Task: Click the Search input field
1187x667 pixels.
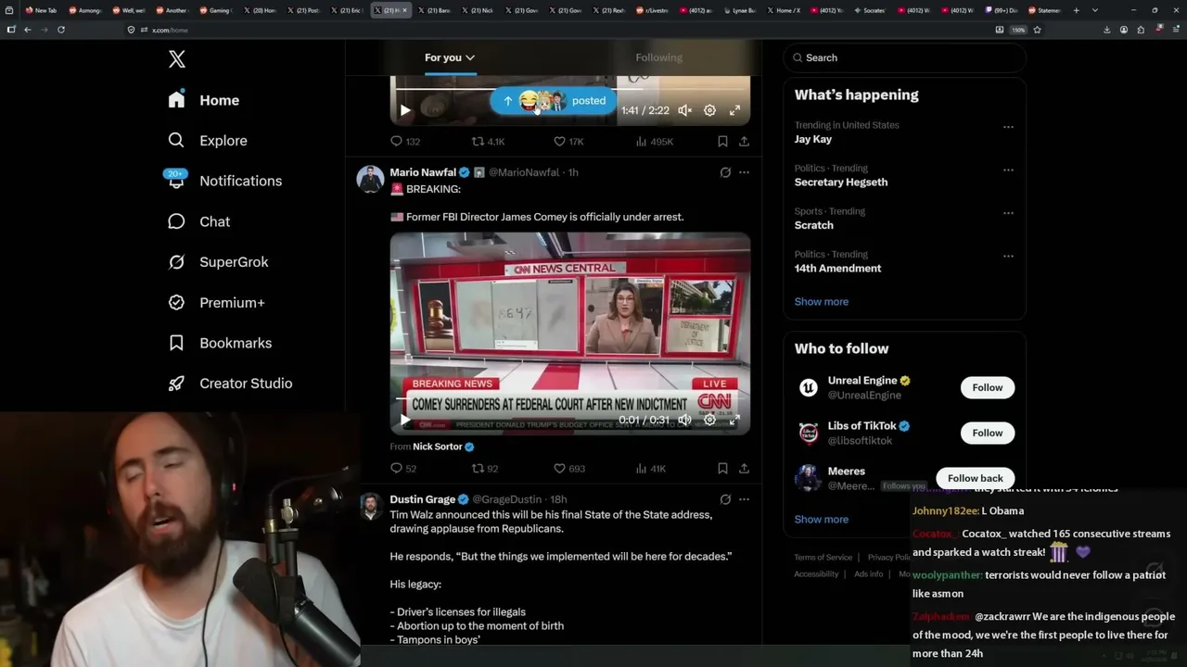Action: (904, 57)
